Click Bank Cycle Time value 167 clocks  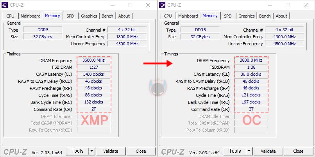[251, 102]
